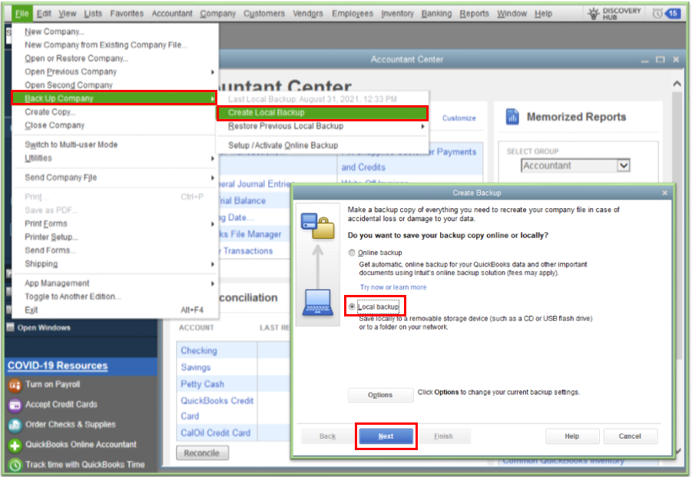Expand Restore Previous Local Backup submenu
Viewport: 692px width, 477px height.
(422, 126)
